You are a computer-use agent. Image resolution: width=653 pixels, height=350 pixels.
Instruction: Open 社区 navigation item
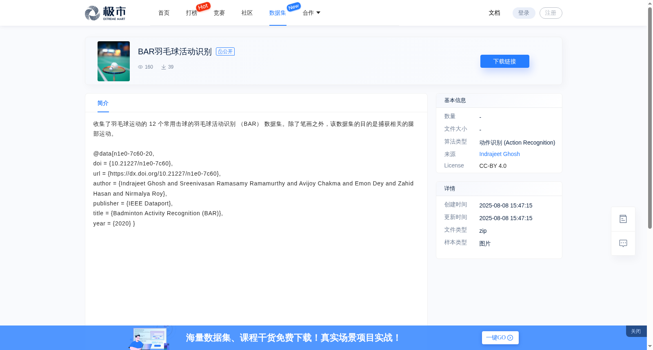click(247, 13)
